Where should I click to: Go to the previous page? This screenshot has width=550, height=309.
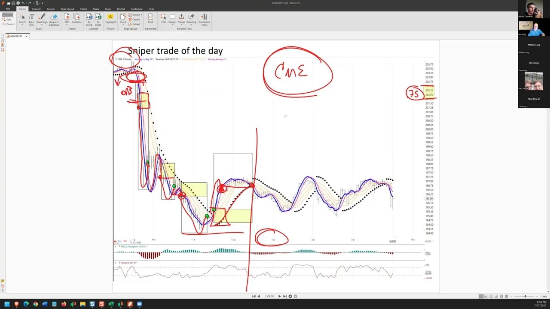(258, 296)
